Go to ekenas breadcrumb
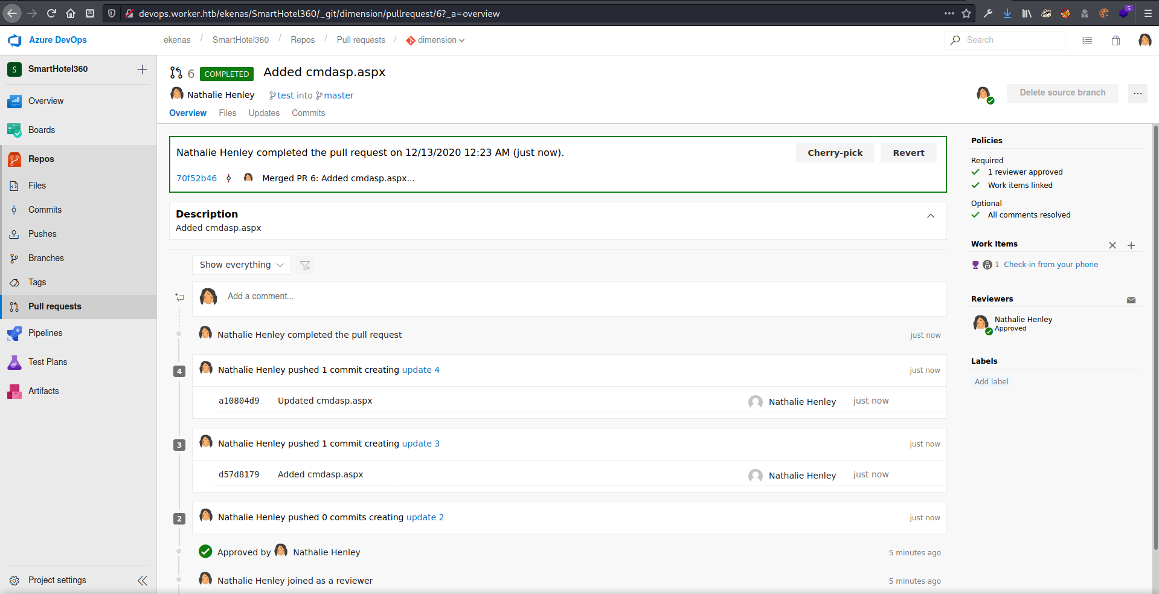The height and width of the screenshot is (594, 1159). click(177, 40)
